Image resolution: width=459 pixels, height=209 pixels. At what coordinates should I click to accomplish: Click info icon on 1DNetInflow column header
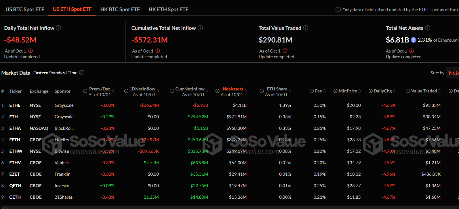(126, 91)
